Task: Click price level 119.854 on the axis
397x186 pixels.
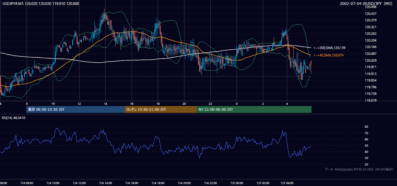Action: pos(371,80)
